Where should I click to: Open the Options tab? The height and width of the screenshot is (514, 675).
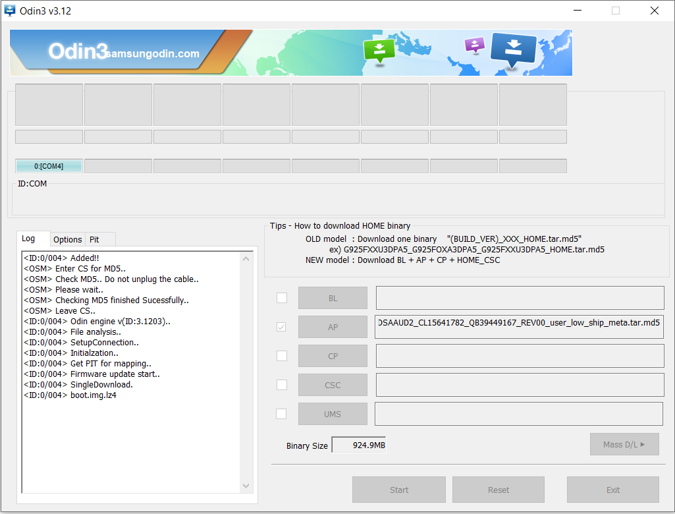[x=68, y=240]
